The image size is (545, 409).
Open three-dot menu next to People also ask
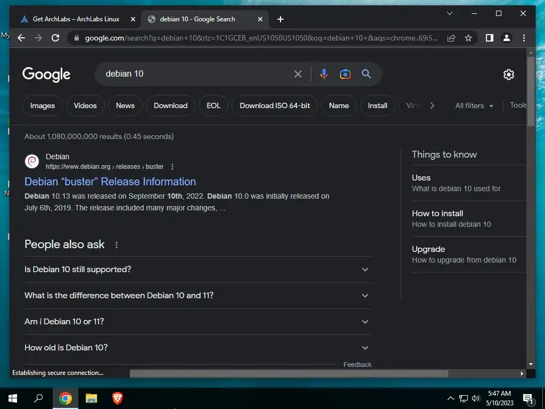[117, 245]
